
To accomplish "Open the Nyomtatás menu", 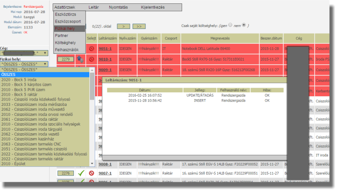I will coord(118,7).
